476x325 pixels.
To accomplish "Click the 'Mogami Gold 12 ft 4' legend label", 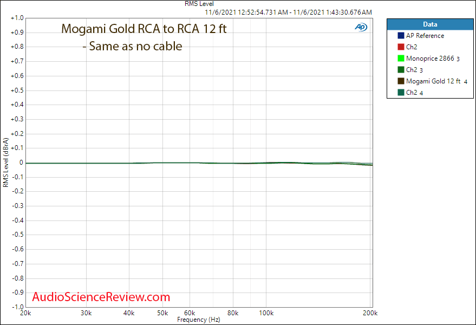I will [x=436, y=81].
